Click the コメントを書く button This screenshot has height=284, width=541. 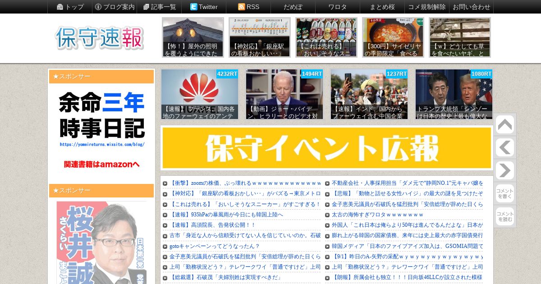[x=505, y=193]
